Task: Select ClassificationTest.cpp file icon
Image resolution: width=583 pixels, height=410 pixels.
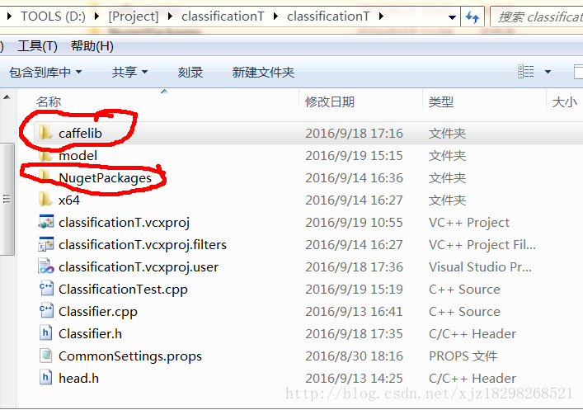Action: click(x=46, y=289)
